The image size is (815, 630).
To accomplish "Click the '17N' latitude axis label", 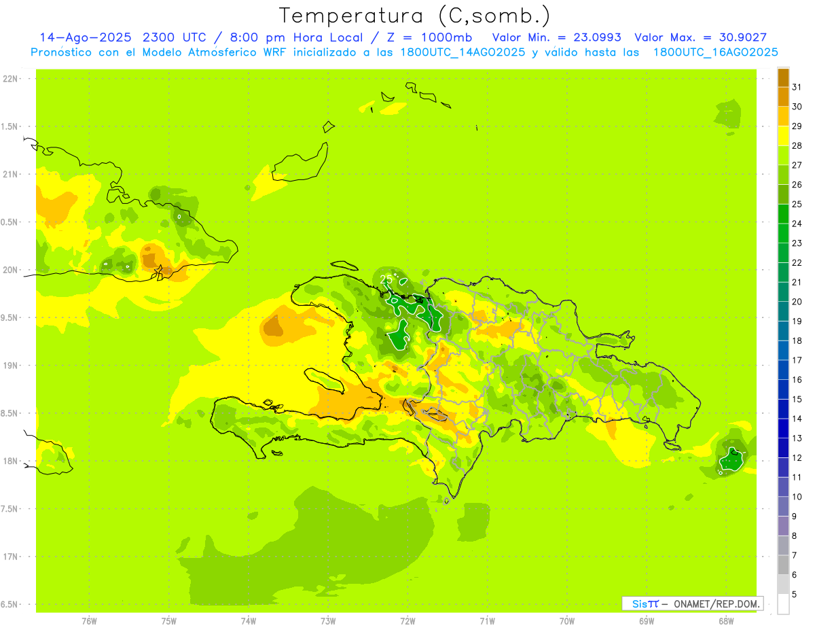I will [x=12, y=557].
